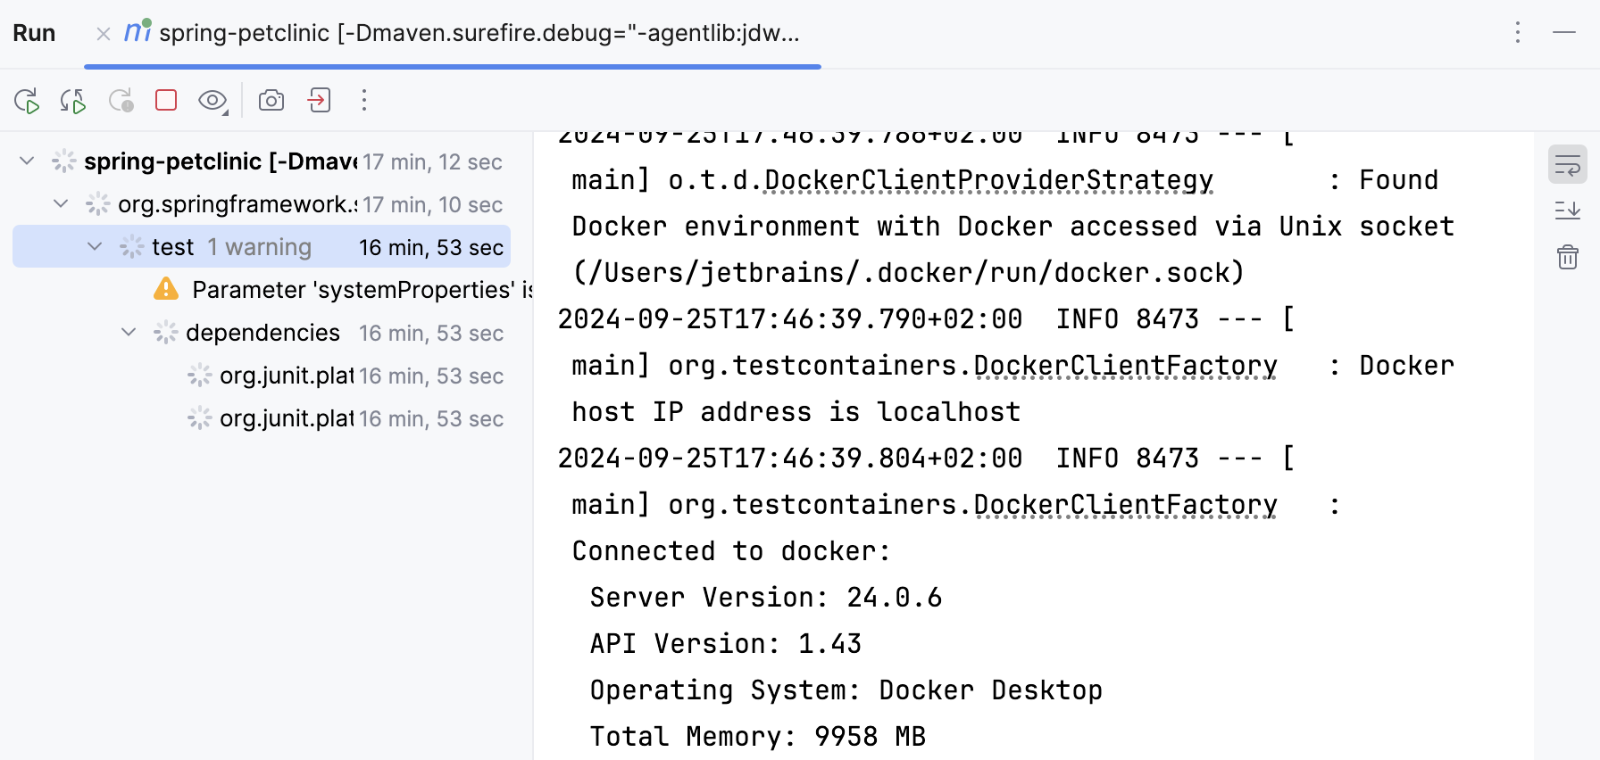Click the Rerun icon in the toolbar
The image size is (1600, 760).
(x=27, y=101)
